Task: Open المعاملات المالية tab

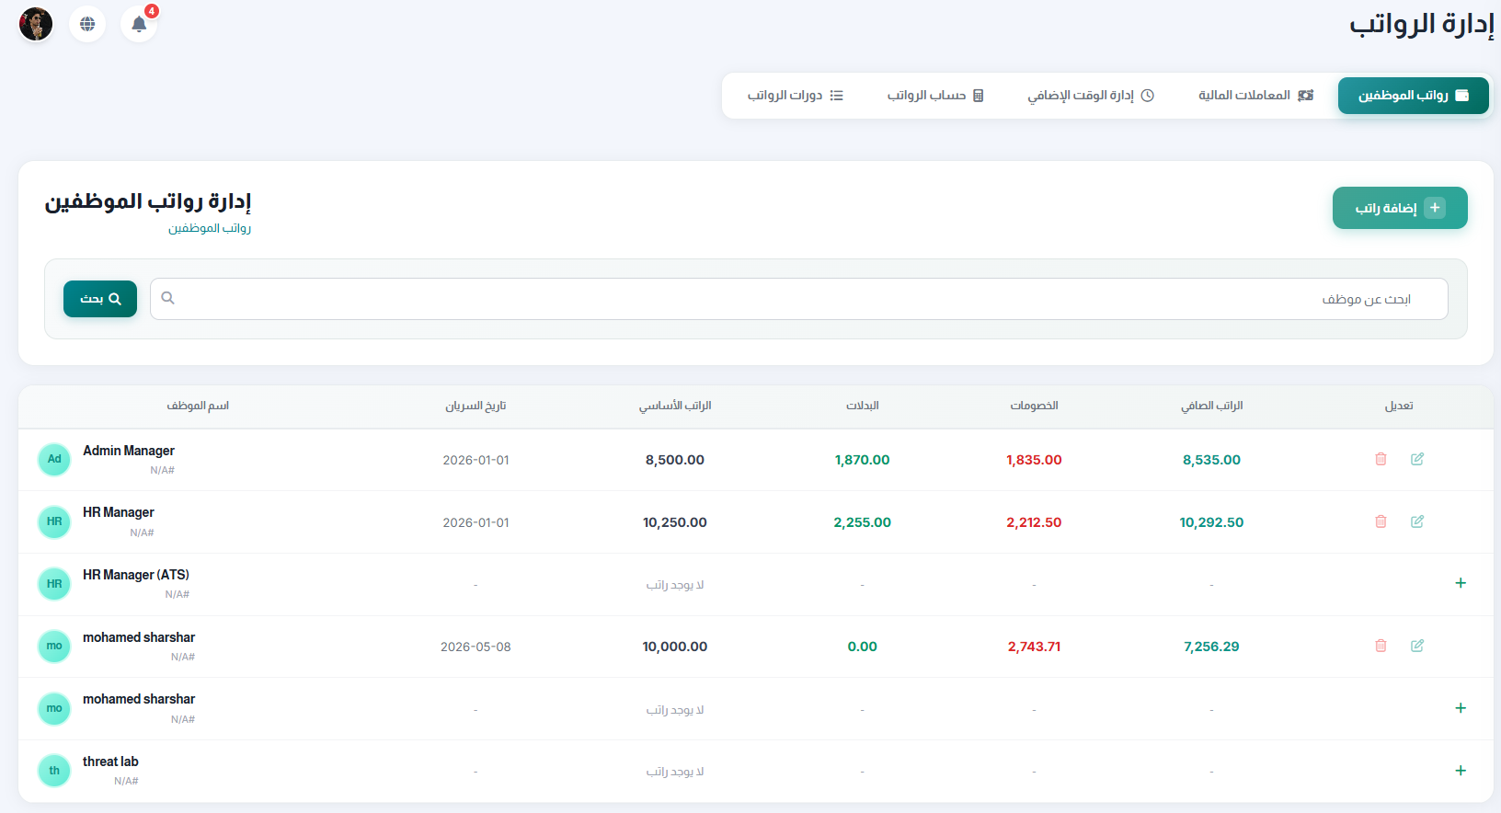Action: 1255,96
